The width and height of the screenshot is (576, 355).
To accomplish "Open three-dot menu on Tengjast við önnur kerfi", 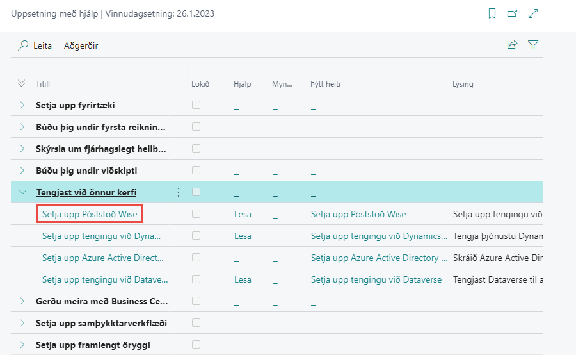I will point(179,192).
